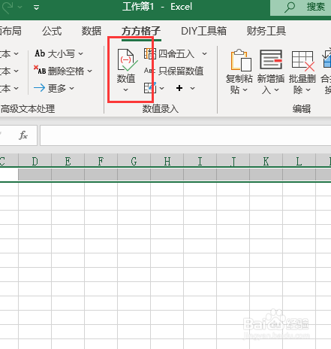Screen dimensions: 331x349
Task: Open the 四舍五入 dropdown arrow
Action: tap(204, 53)
